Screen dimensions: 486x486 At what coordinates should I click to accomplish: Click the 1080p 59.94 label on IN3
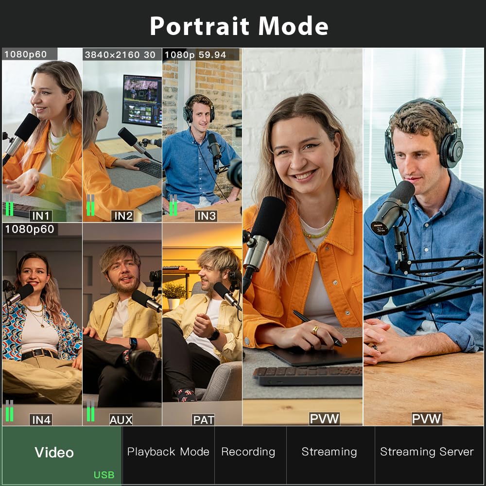tap(196, 55)
